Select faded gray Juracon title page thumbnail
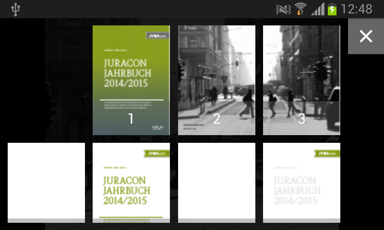The height and width of the screenshot is (230, 384). [301, 183]
